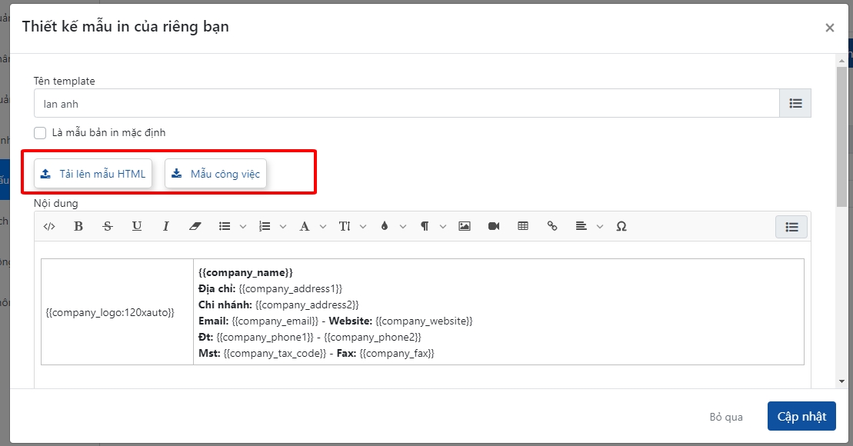The image size is (853, 446).
Task: Apply strikethrough formatting
Action: (107, 226)
